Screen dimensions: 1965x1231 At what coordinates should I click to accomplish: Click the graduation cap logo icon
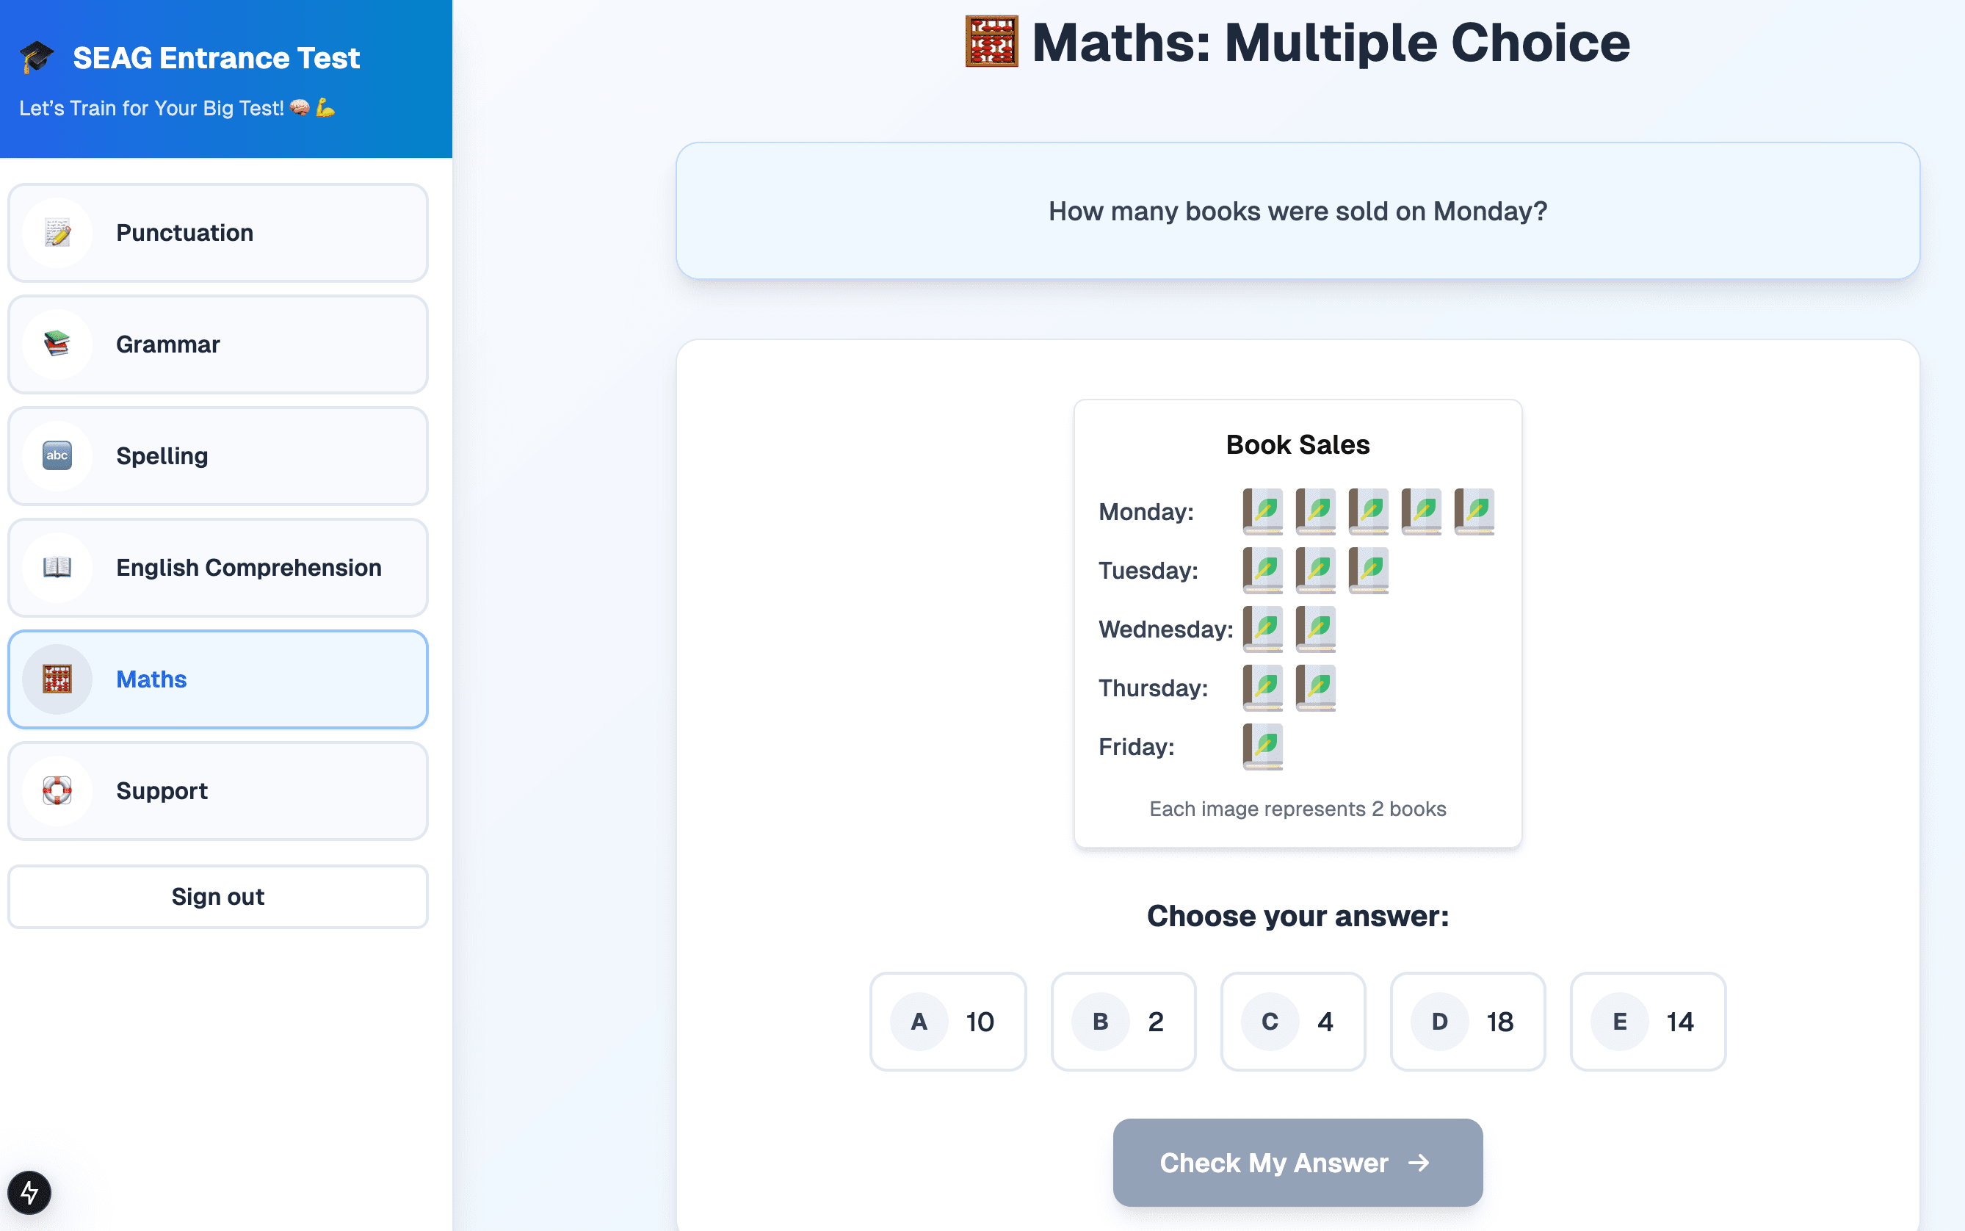pos(37,56)
